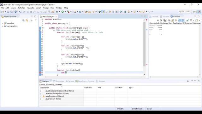
Task: Click the Resume debug icon
Action: coord(24,12)
